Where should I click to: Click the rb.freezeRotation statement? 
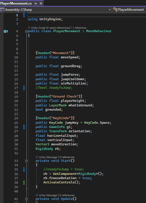click(x=67, y=178)
